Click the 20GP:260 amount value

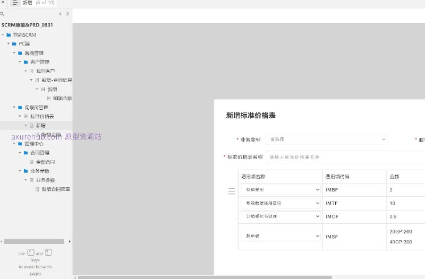point(401,232)
